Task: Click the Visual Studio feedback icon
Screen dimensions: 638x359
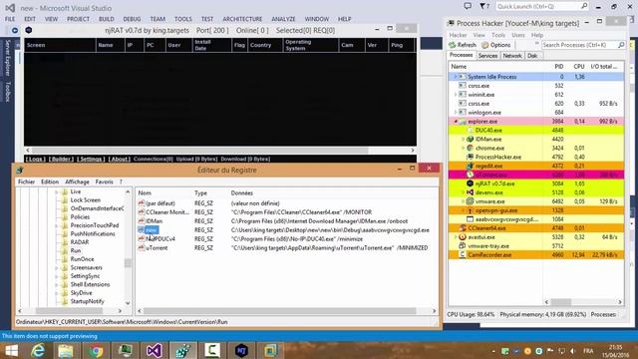Action: pos(468,7)
